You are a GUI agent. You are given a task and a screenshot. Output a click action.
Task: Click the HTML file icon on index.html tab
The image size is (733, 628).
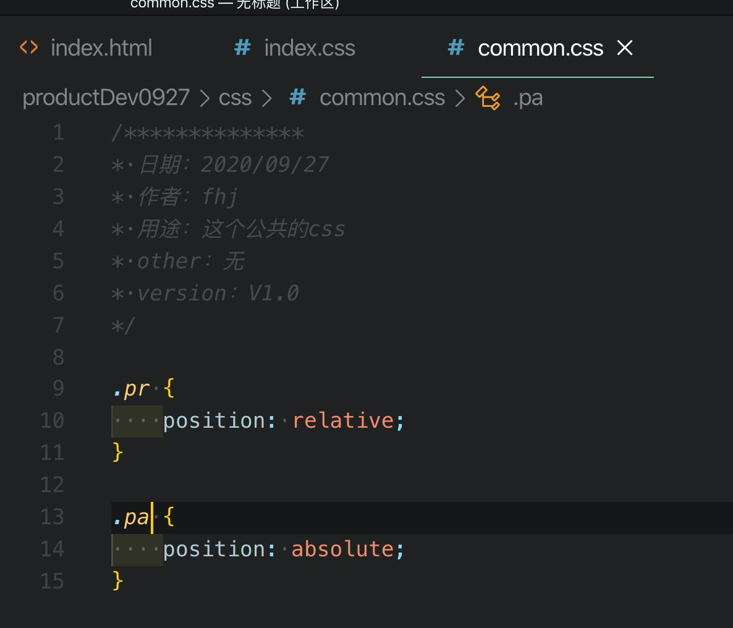tap(29, 48)
